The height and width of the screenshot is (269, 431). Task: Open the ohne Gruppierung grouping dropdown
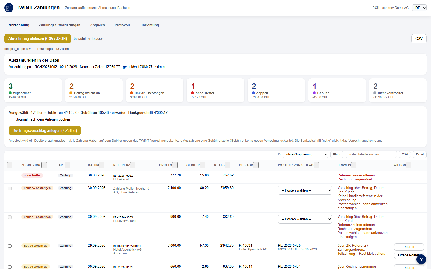pyautogui.click(x=305, y=154)
